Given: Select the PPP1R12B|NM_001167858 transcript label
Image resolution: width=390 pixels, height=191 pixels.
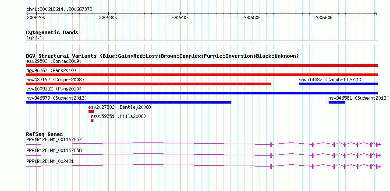Looking at the screenshot, I should [x=54, y=150].
